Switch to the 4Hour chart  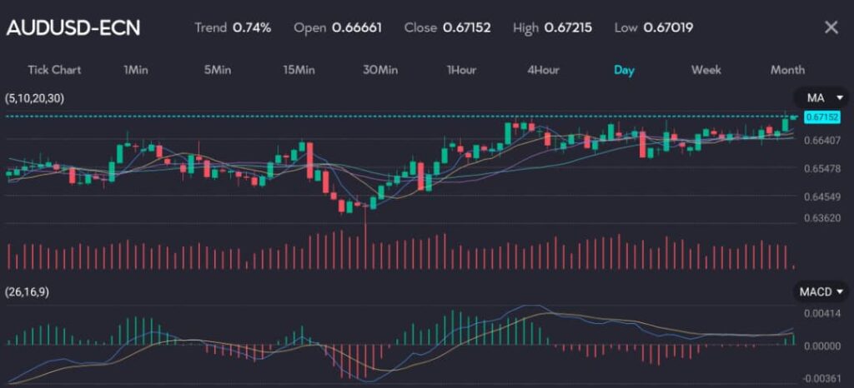542,70
